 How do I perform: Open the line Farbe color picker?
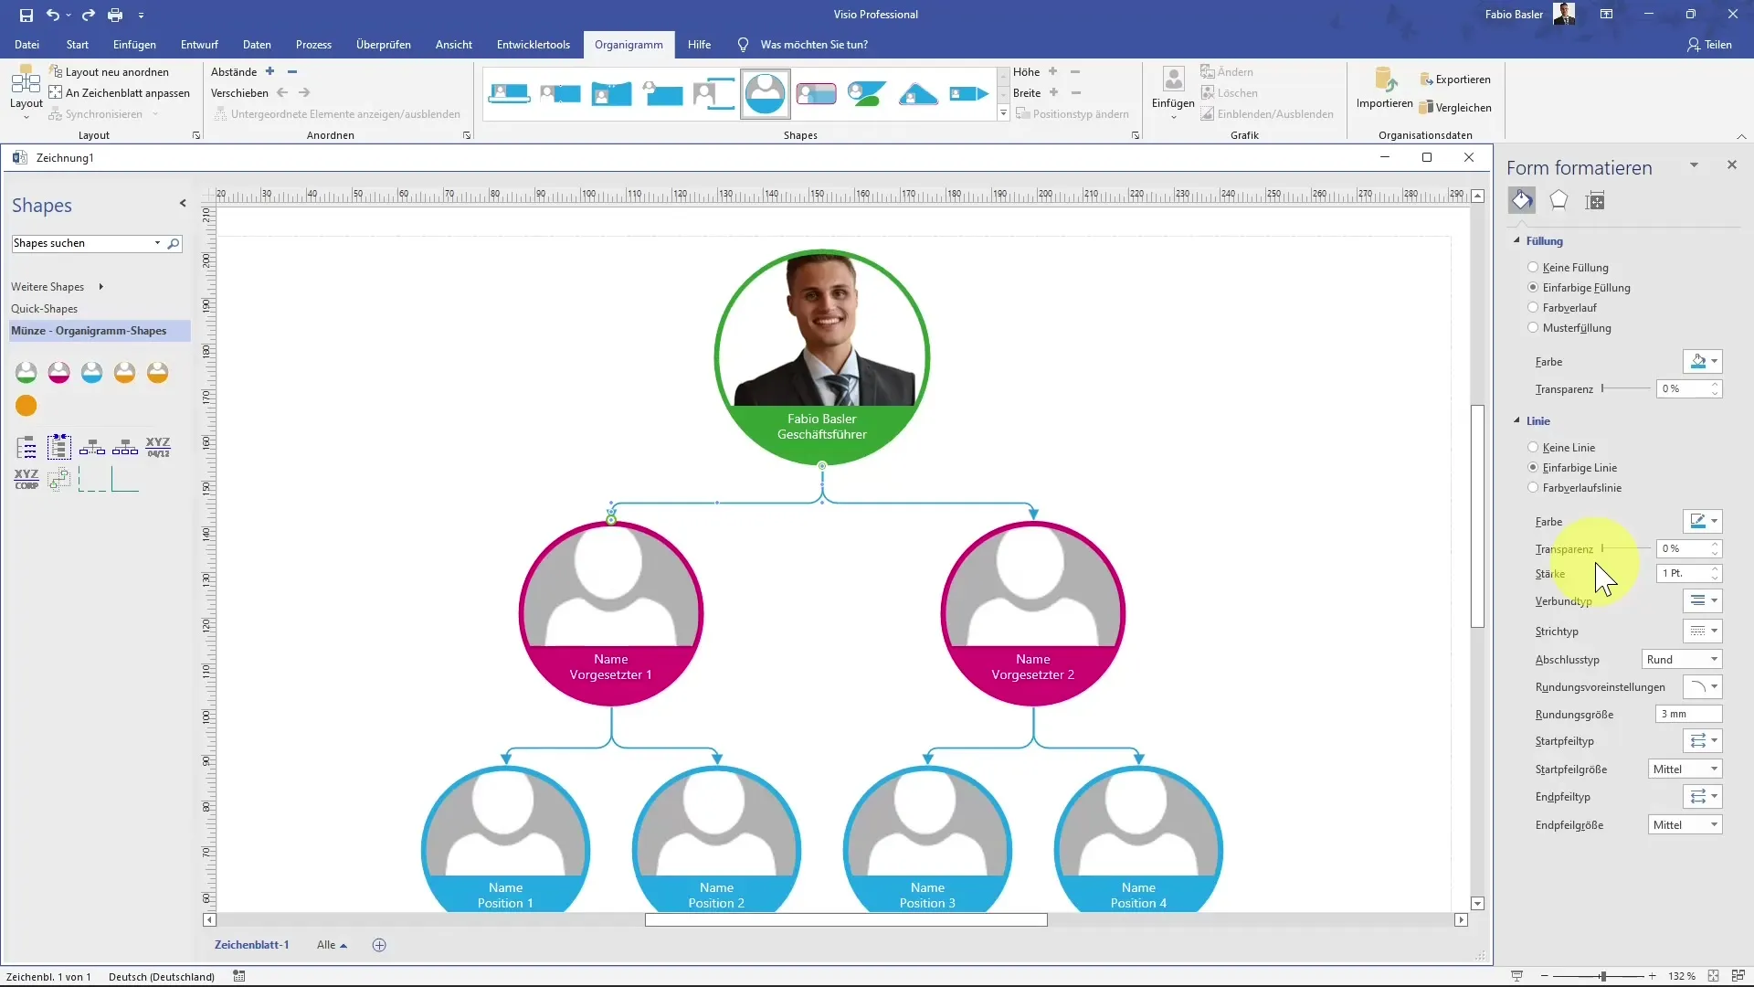tap(1703, 522)
